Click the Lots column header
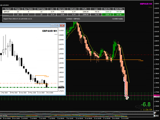160x120 pixels. [x=52, y=9]
